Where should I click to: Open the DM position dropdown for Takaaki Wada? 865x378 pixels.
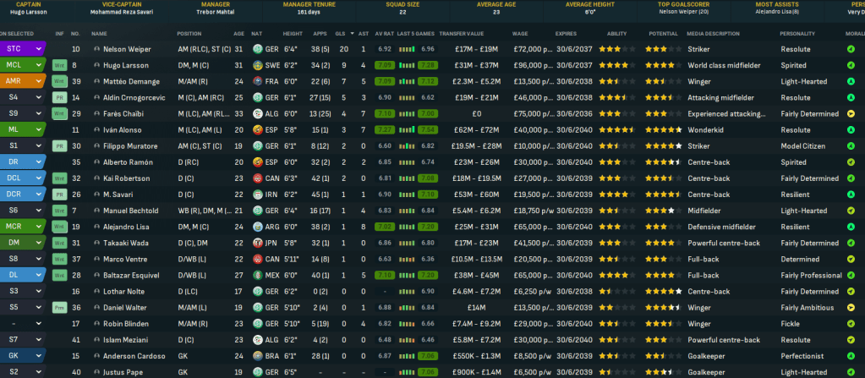click(x=39, y=243)
